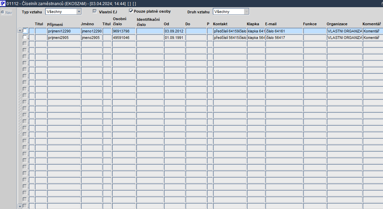The image size is (383, 209).
Task: Click the application logo icon in title bar
Action: [x=3, y=3]
